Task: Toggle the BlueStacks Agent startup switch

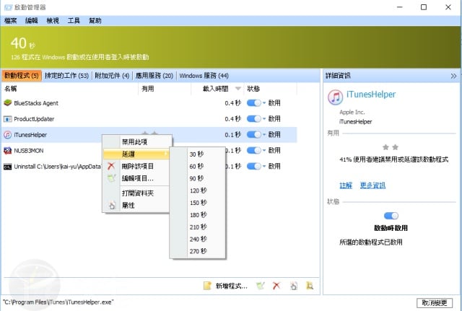Action: 253,103
